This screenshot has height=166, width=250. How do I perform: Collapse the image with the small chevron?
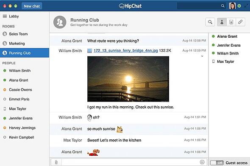pyautogui.click(x=202, y=56)
